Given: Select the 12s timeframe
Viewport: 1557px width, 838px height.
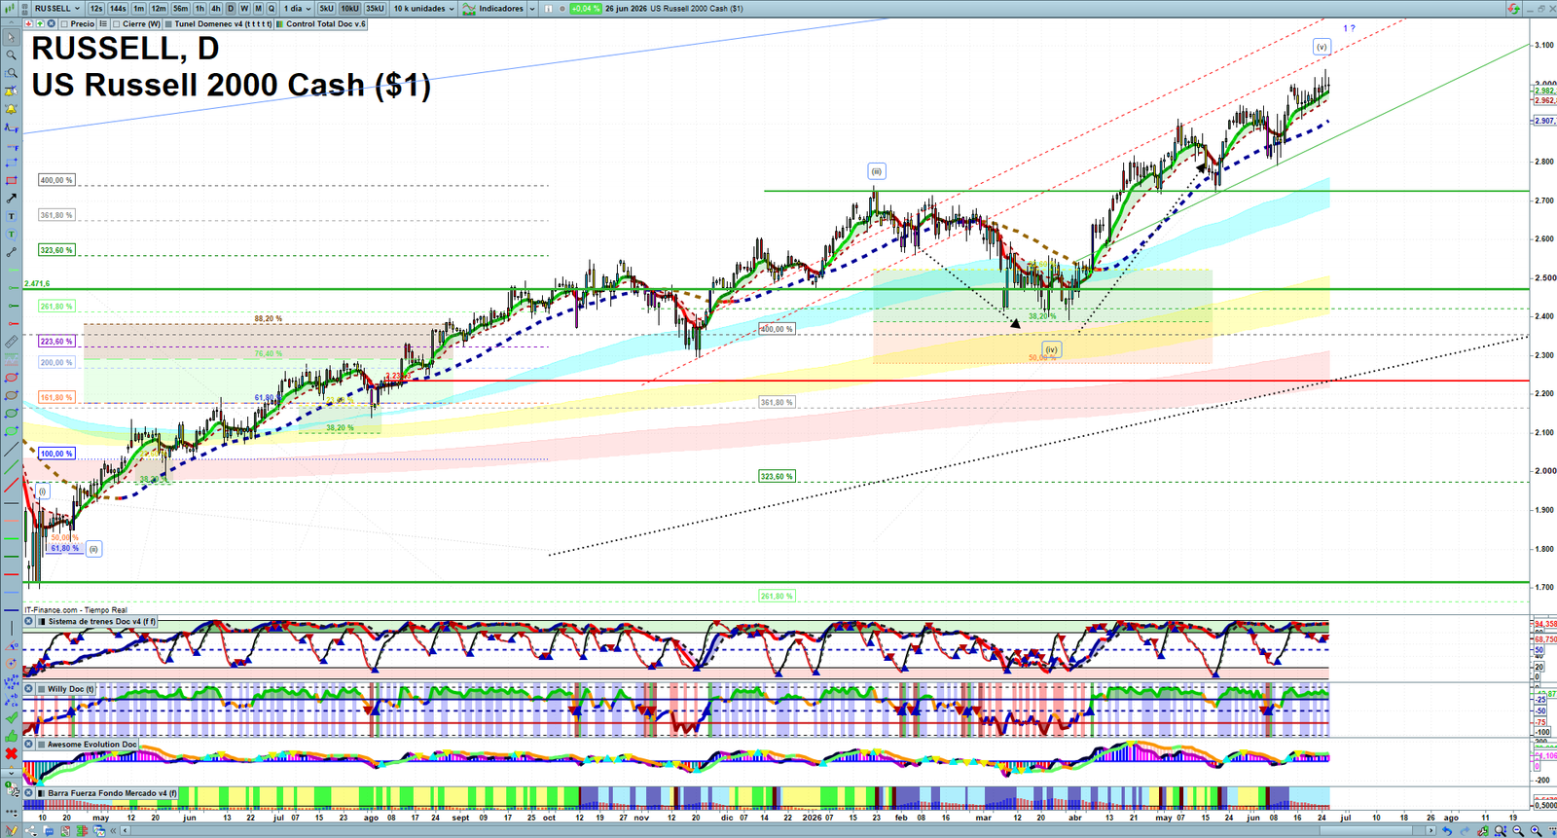Looking at the screenshot, I should click(96, 8).
